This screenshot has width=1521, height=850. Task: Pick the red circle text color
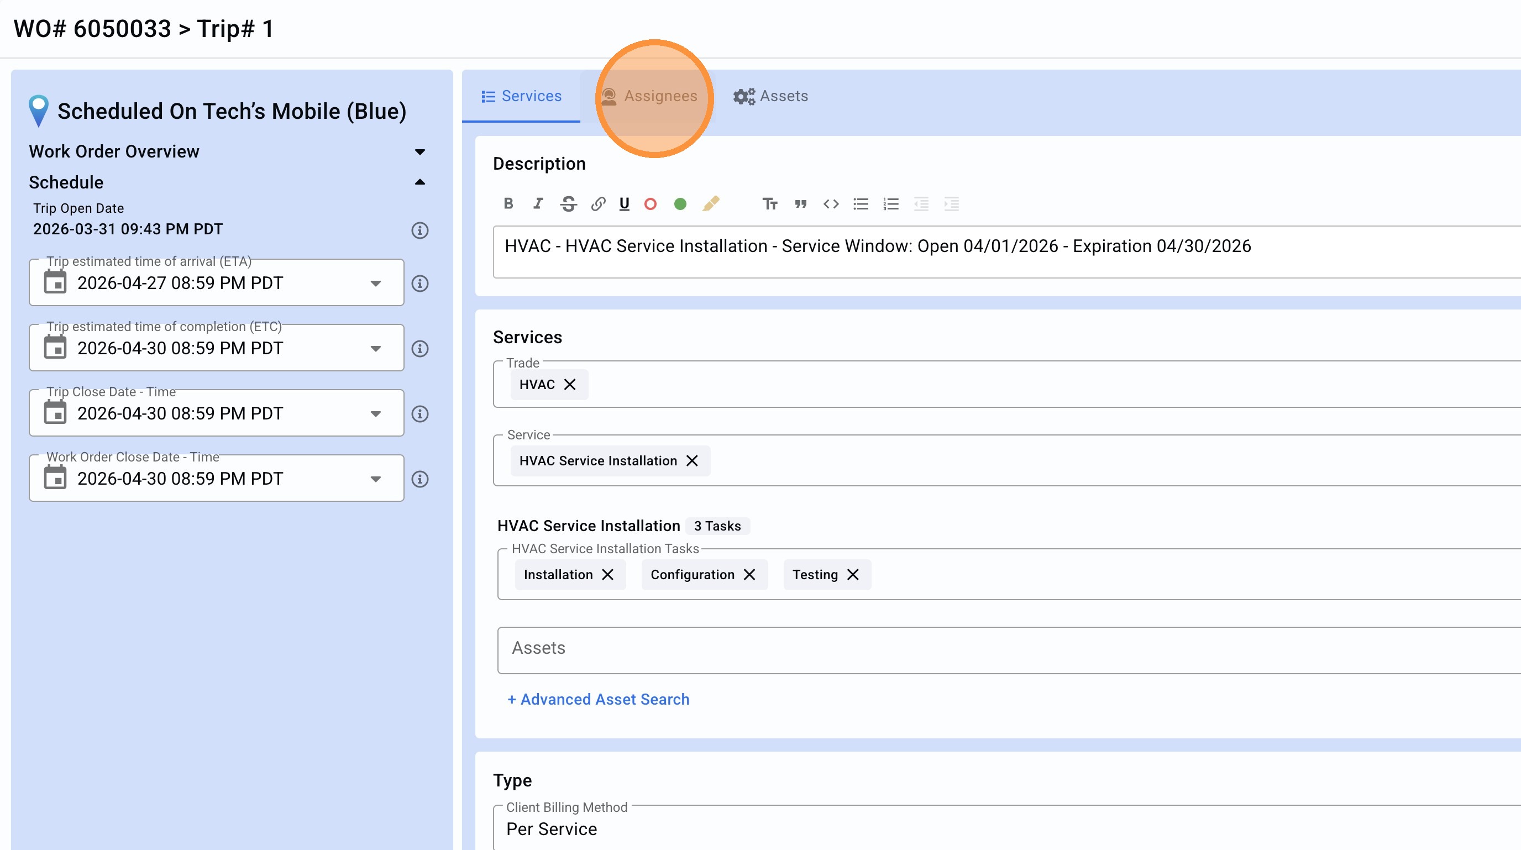[x=650, y=203]
